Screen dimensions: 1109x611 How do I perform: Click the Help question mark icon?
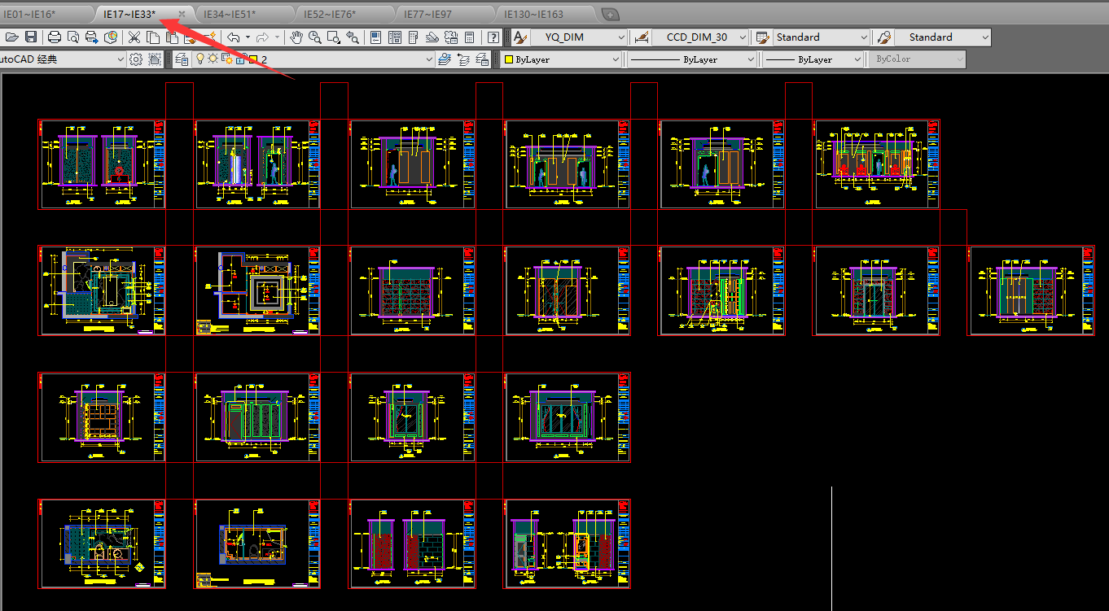coord(493,37)
